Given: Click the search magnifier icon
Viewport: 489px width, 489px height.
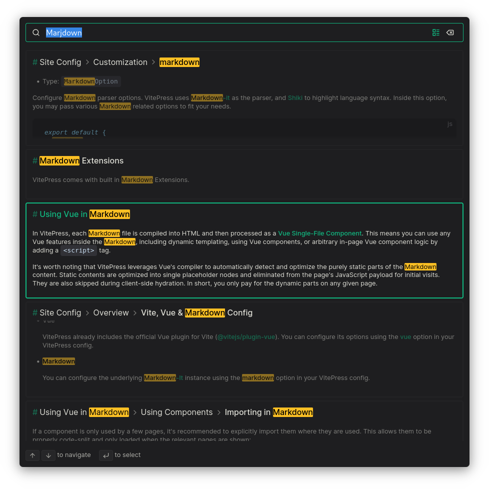Looking at the screenshot, I should [35, 32].
